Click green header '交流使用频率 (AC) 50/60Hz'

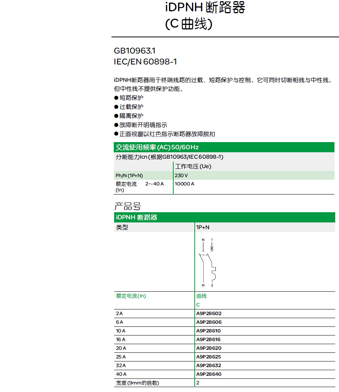tap(224, 147)
